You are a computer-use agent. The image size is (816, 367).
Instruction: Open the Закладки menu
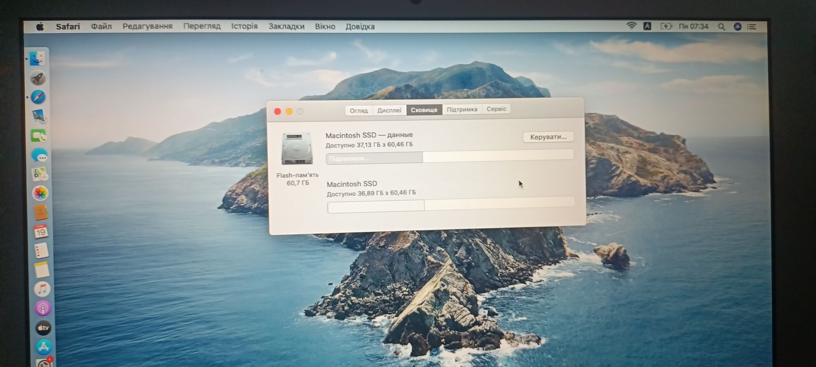[x=286, y=27]
